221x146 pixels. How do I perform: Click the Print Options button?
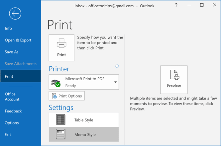pos(67,96)
